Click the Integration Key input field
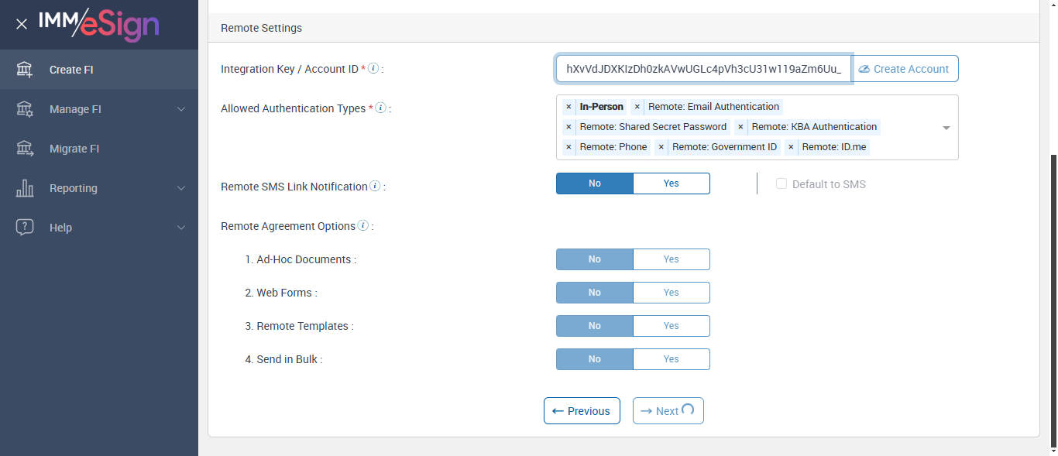Image resolution: width=1058 pixels, height=456 pixels. (x=703, y=69)
